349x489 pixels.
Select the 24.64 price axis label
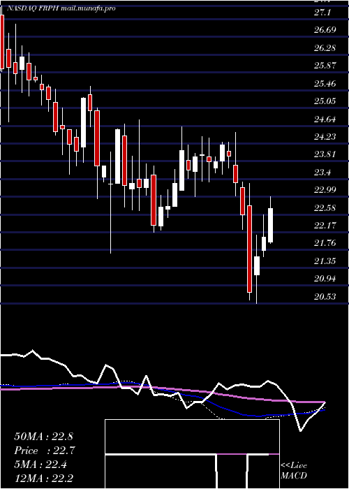click(x=325, y=119)
